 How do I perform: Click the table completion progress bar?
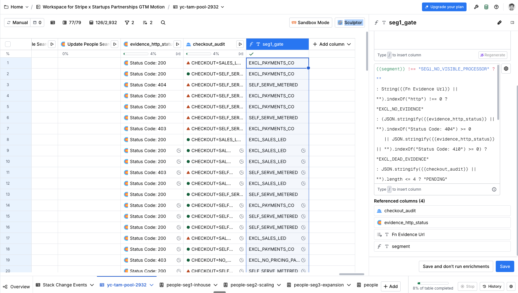pos(433,283)
